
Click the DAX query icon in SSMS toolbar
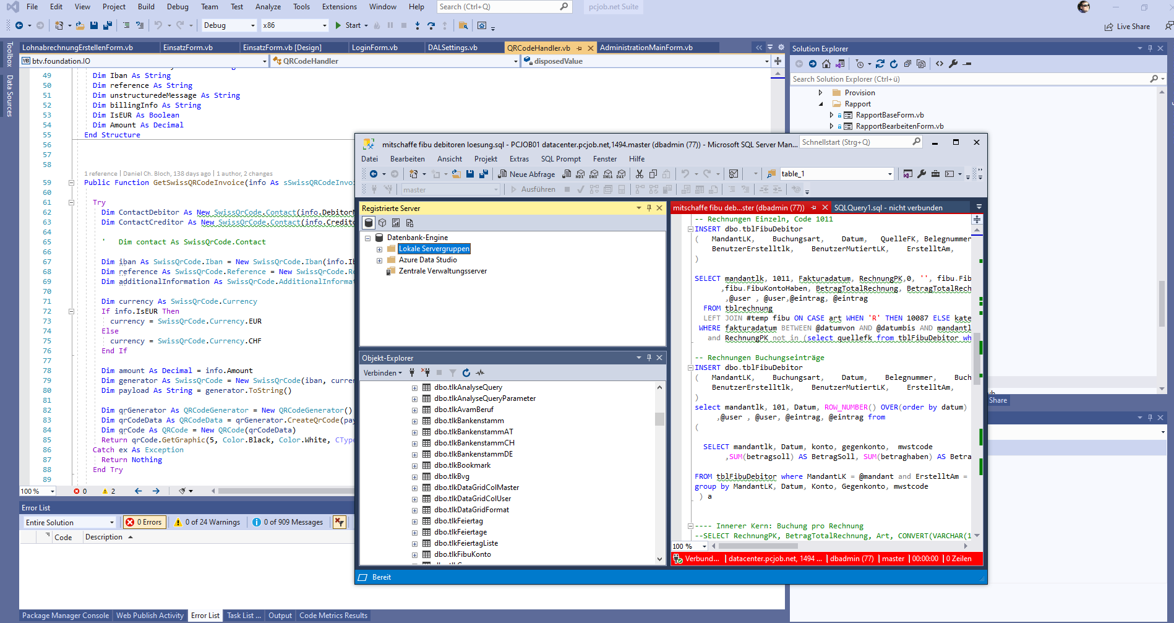pyautogui.click(x=621, y=174)
